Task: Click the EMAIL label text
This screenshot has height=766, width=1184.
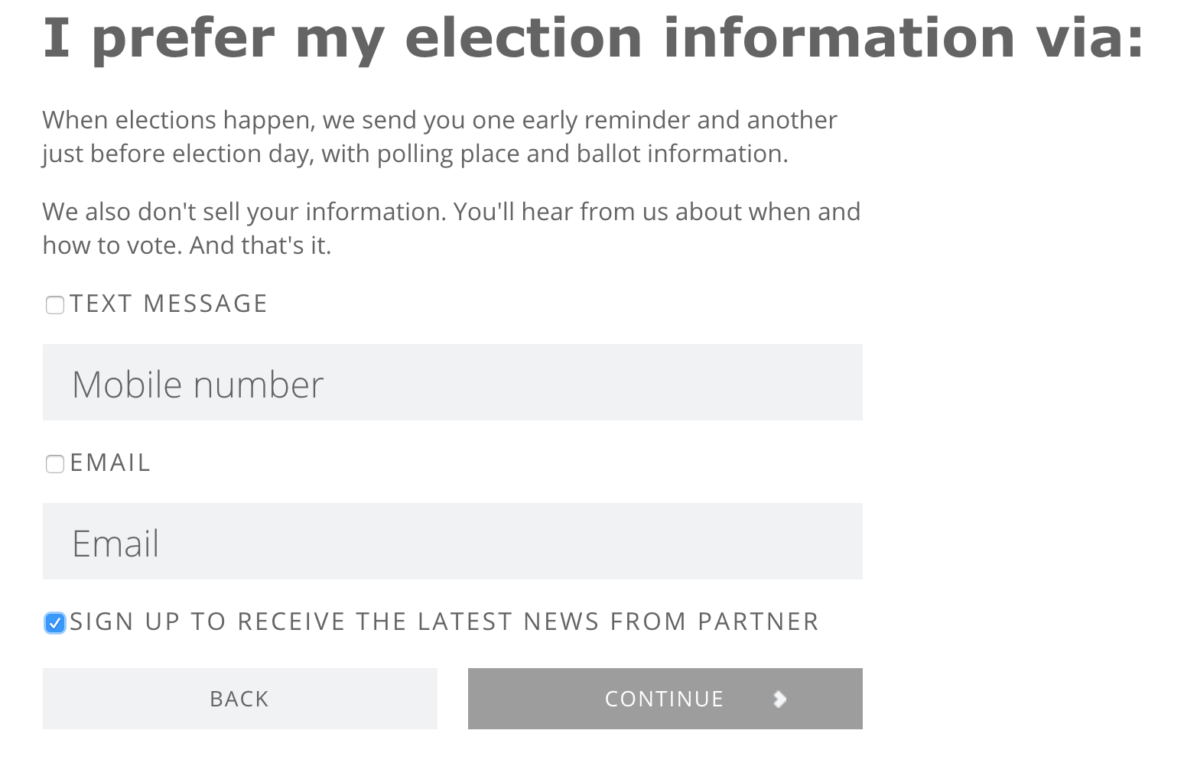Action: (x=110, y=463)
